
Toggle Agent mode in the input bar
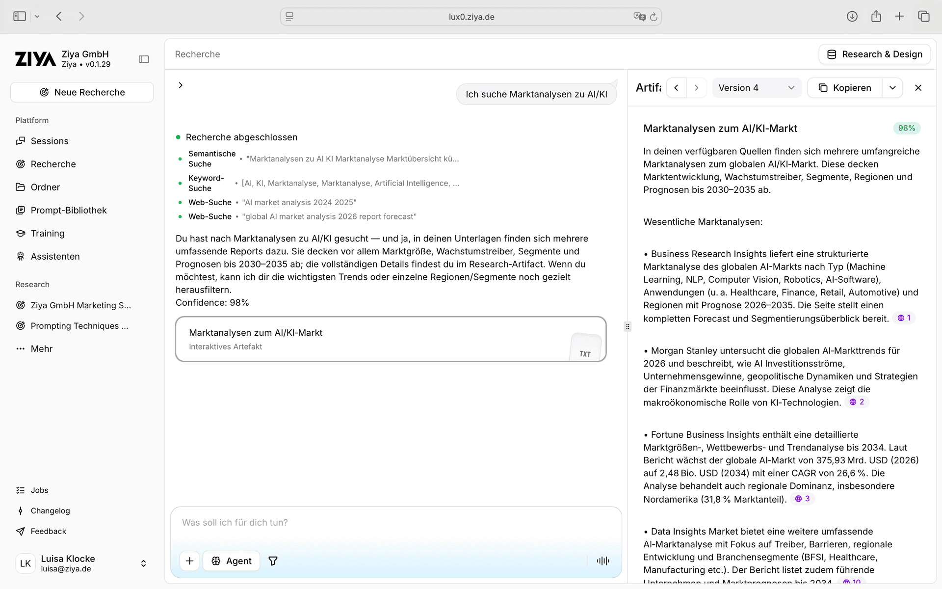(231, 561)
